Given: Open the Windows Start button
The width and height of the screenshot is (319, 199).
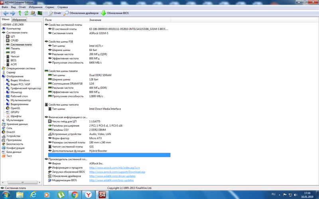Looking at the screenshot, I should pyautogui.click(x=6, y=195).
